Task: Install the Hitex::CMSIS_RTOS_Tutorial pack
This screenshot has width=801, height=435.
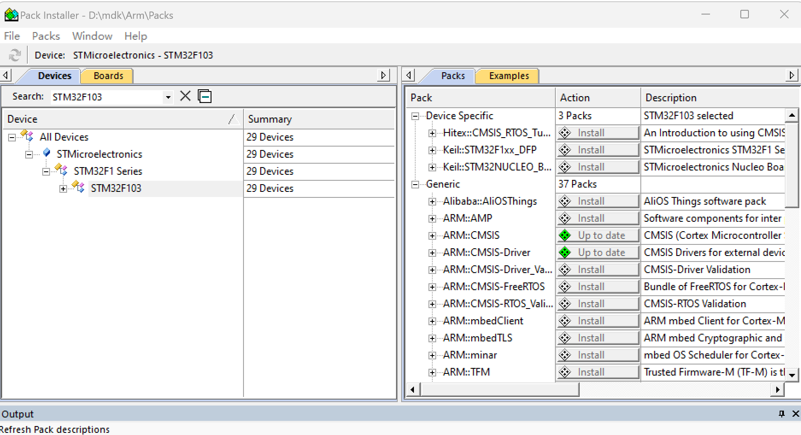Action: click(x=598, y=133)
